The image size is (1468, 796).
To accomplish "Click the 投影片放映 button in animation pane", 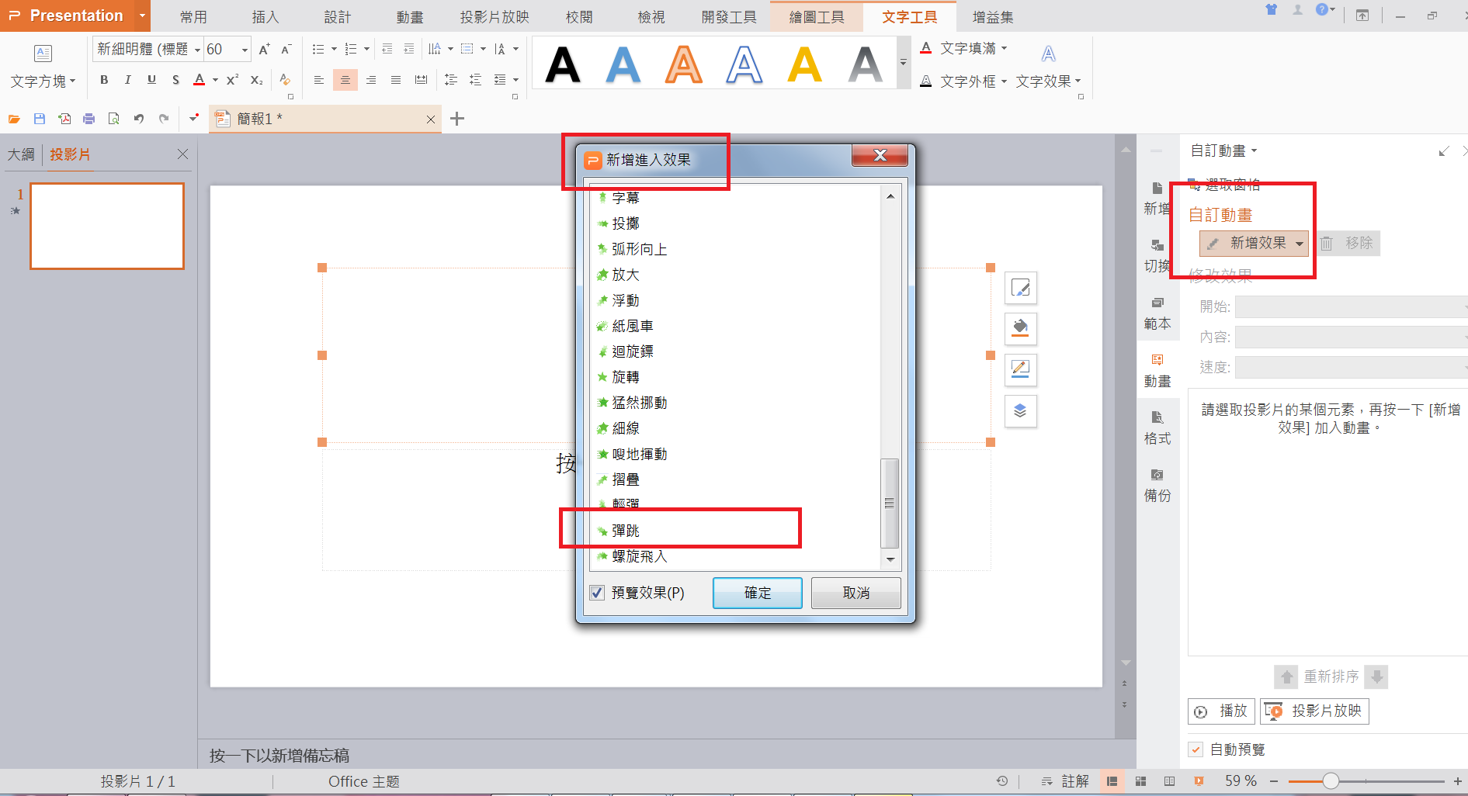I will pyautogui.click(x=1314, y=711).
